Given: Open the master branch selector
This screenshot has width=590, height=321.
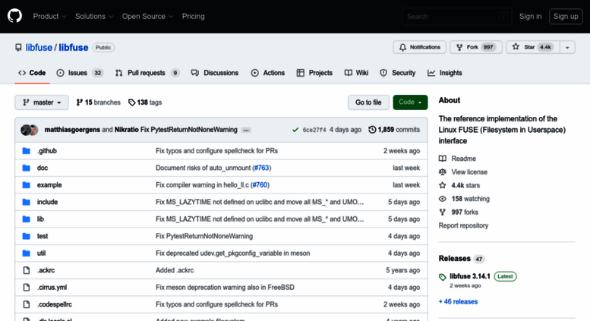Looking at the screenshot, I should [42, 102].
